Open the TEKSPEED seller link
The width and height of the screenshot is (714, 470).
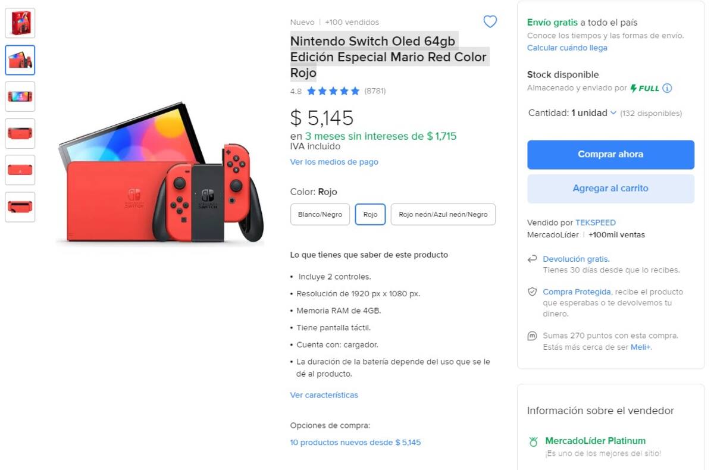click(595, 223)
